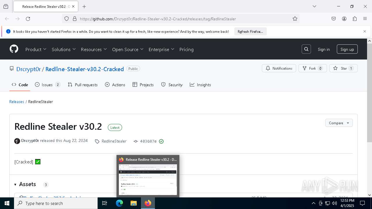Click the Drcrypt0r release author name
Image resolution: width=372 pixels, height=209 pixels.
[x=30, y=140]
